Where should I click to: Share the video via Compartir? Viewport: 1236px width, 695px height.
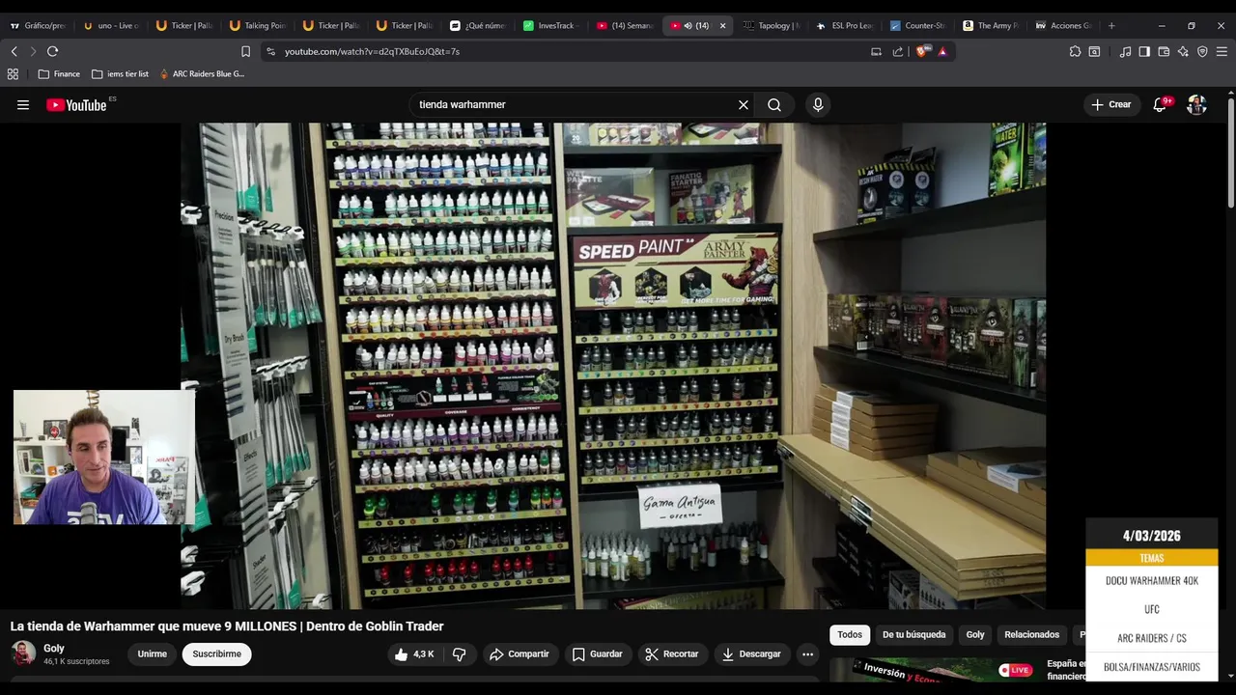[519, 654]
